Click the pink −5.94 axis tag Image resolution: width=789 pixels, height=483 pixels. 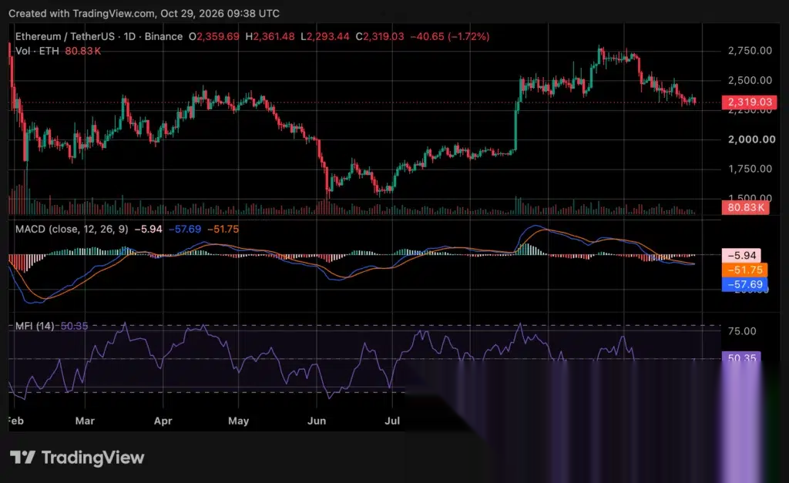click(x=741, y=255)
